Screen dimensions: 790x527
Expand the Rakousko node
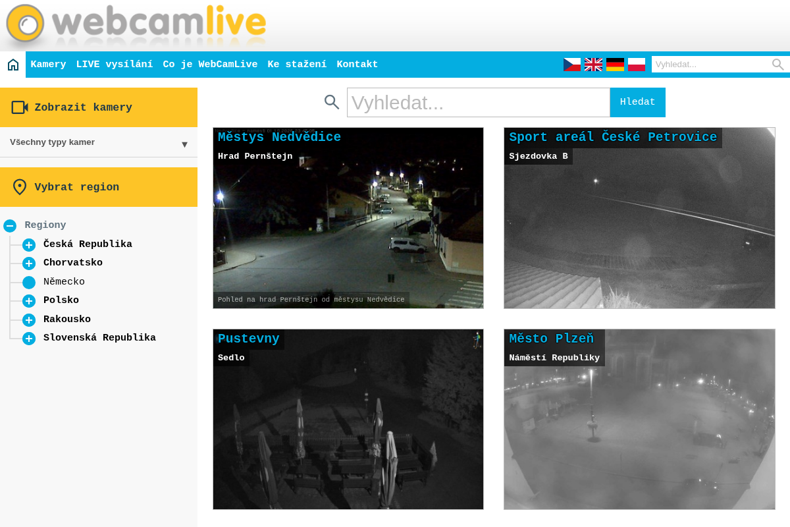[29, 320]
